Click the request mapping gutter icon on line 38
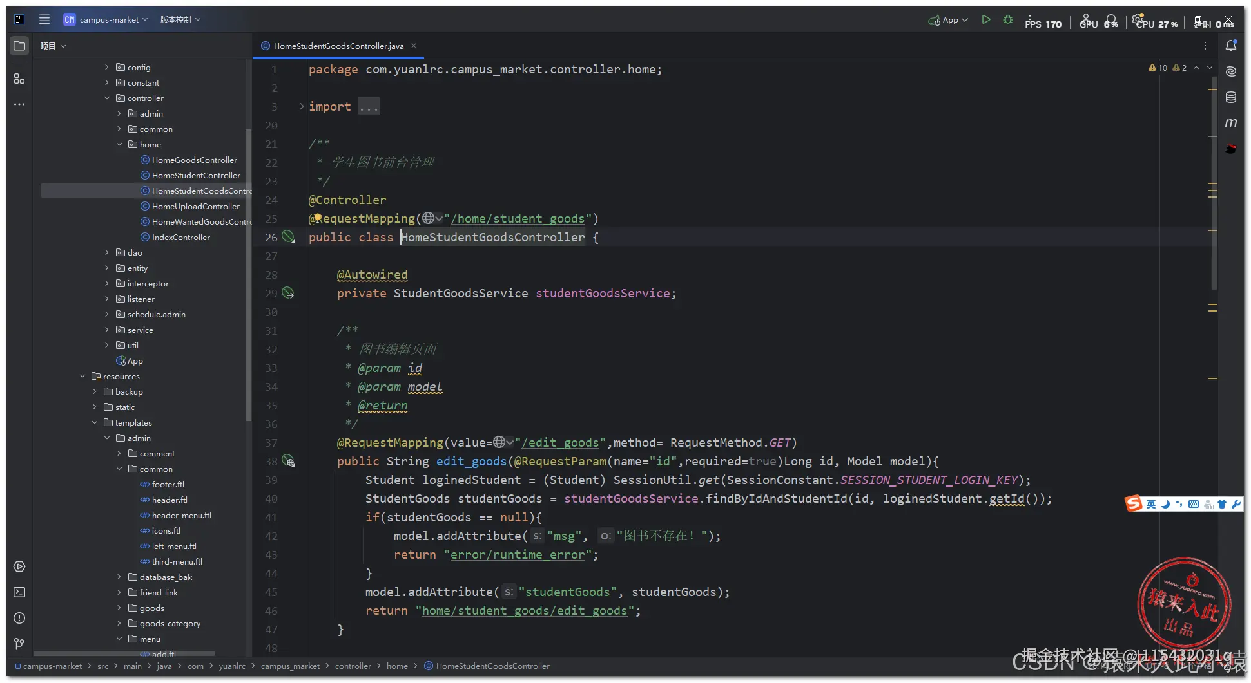 click(x=288, y=461)
